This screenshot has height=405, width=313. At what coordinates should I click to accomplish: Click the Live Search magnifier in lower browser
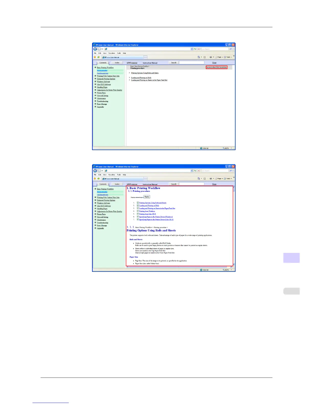[231, 171]
